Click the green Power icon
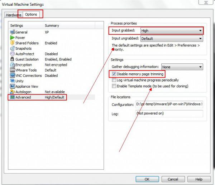The image size is (215, 185). [x=12, y=38]
